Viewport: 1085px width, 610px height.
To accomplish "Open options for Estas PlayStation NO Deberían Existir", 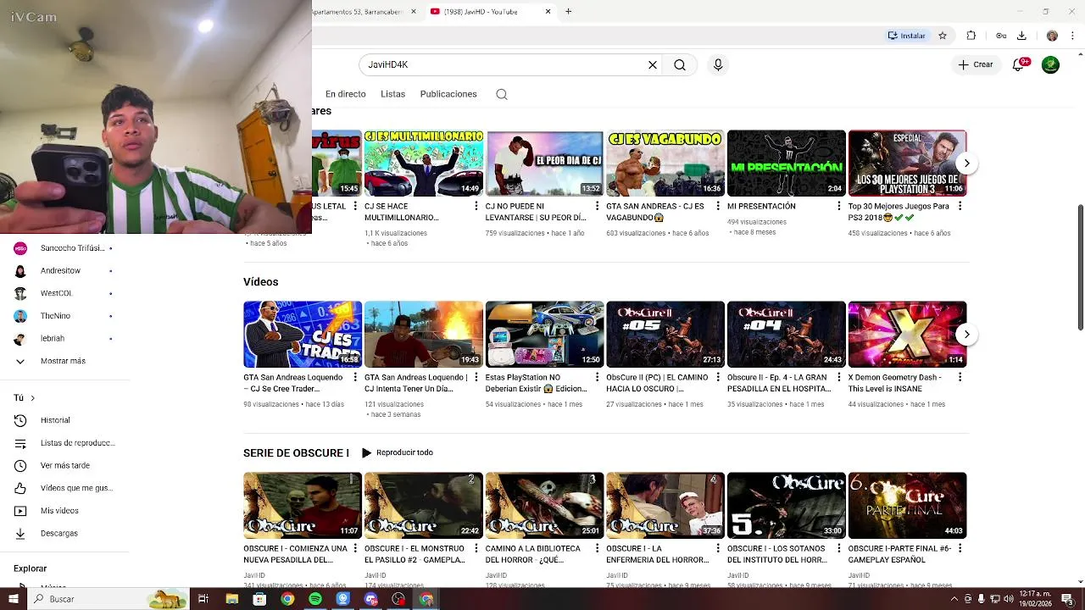I will tap(597, 377).
